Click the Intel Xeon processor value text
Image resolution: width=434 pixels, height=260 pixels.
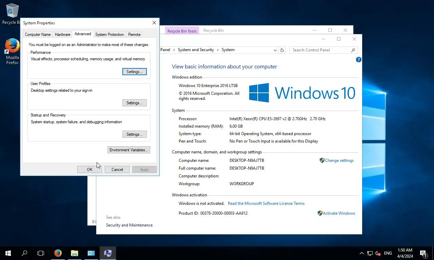pyautogui.click(x=277, y=119)
